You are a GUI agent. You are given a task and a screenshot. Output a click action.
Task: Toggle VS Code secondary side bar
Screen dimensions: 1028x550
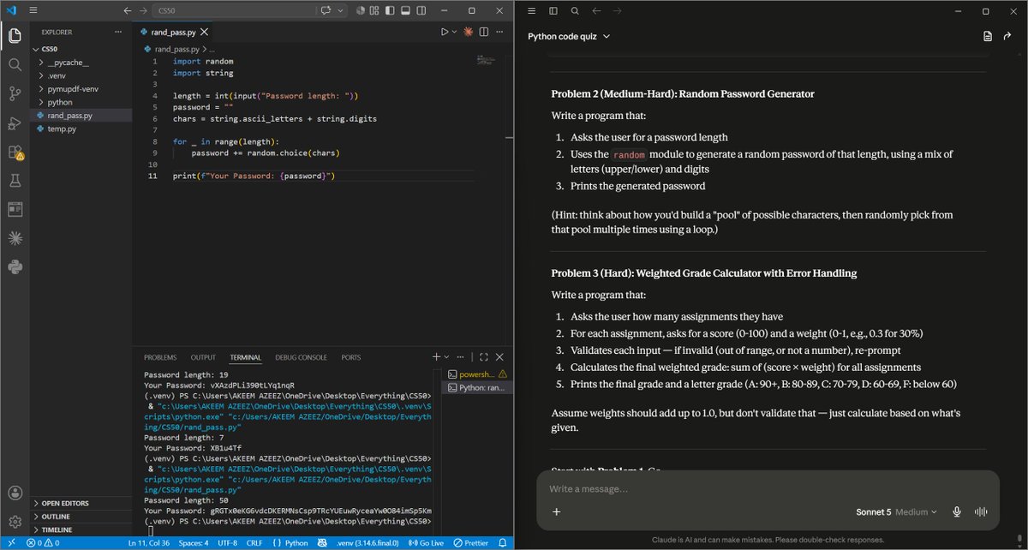(x=420, y=11)
